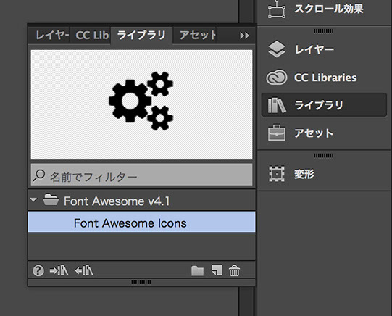Click the new library item icon
The image size is (392, 316).
click(x=217, y=270)
